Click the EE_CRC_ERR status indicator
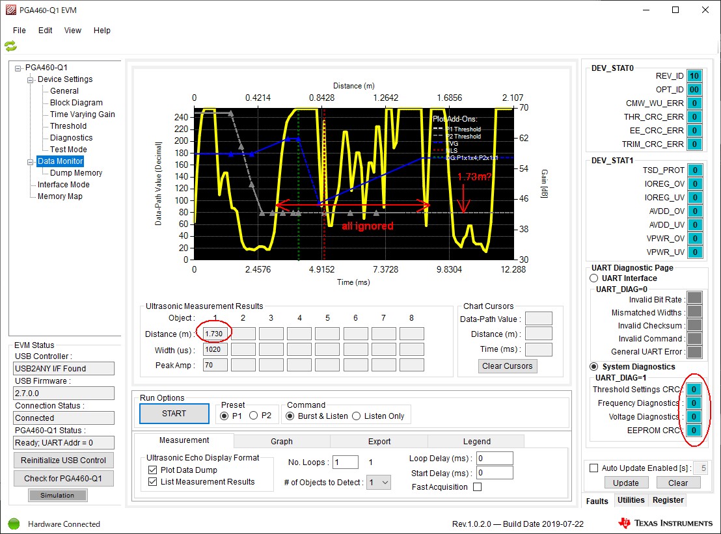The image size is (721, 534). coord(694,131)
